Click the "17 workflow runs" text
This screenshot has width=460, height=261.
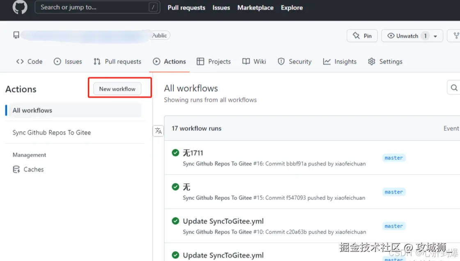pos(197,128)
